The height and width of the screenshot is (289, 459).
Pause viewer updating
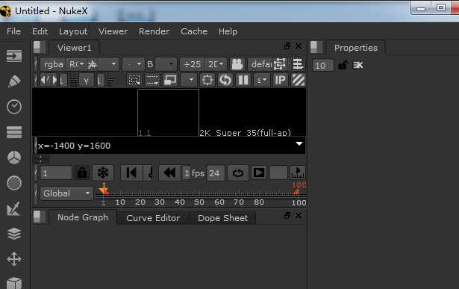pos(243,80)
